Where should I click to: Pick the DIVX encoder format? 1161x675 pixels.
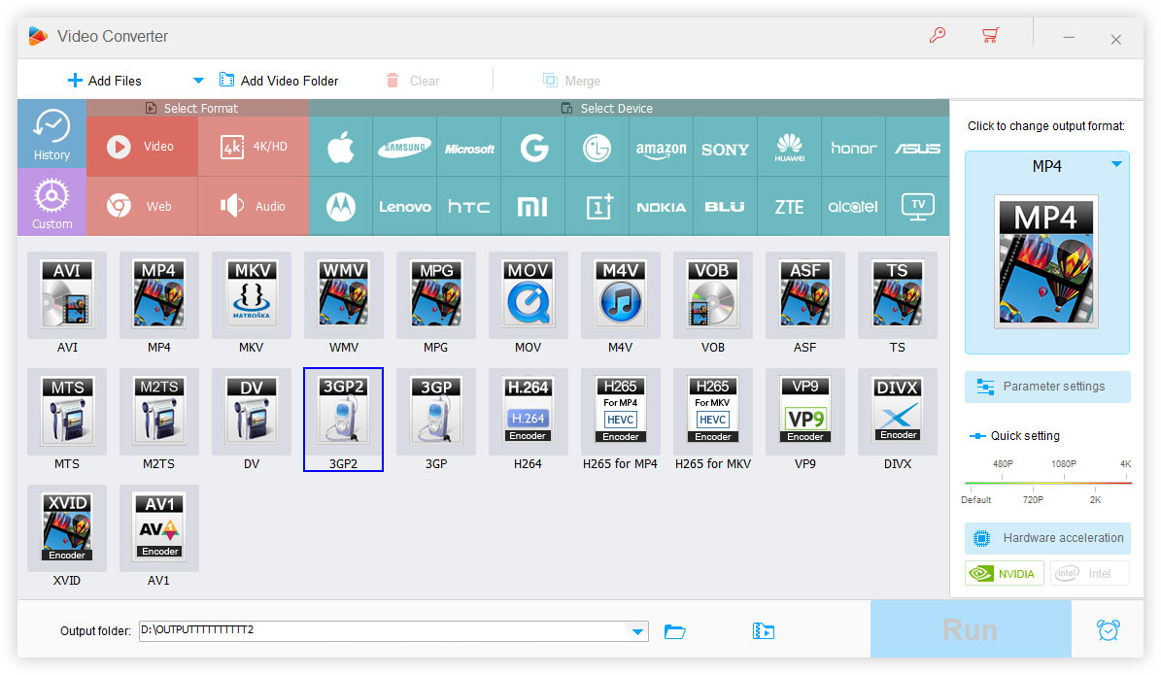[898, 412]
